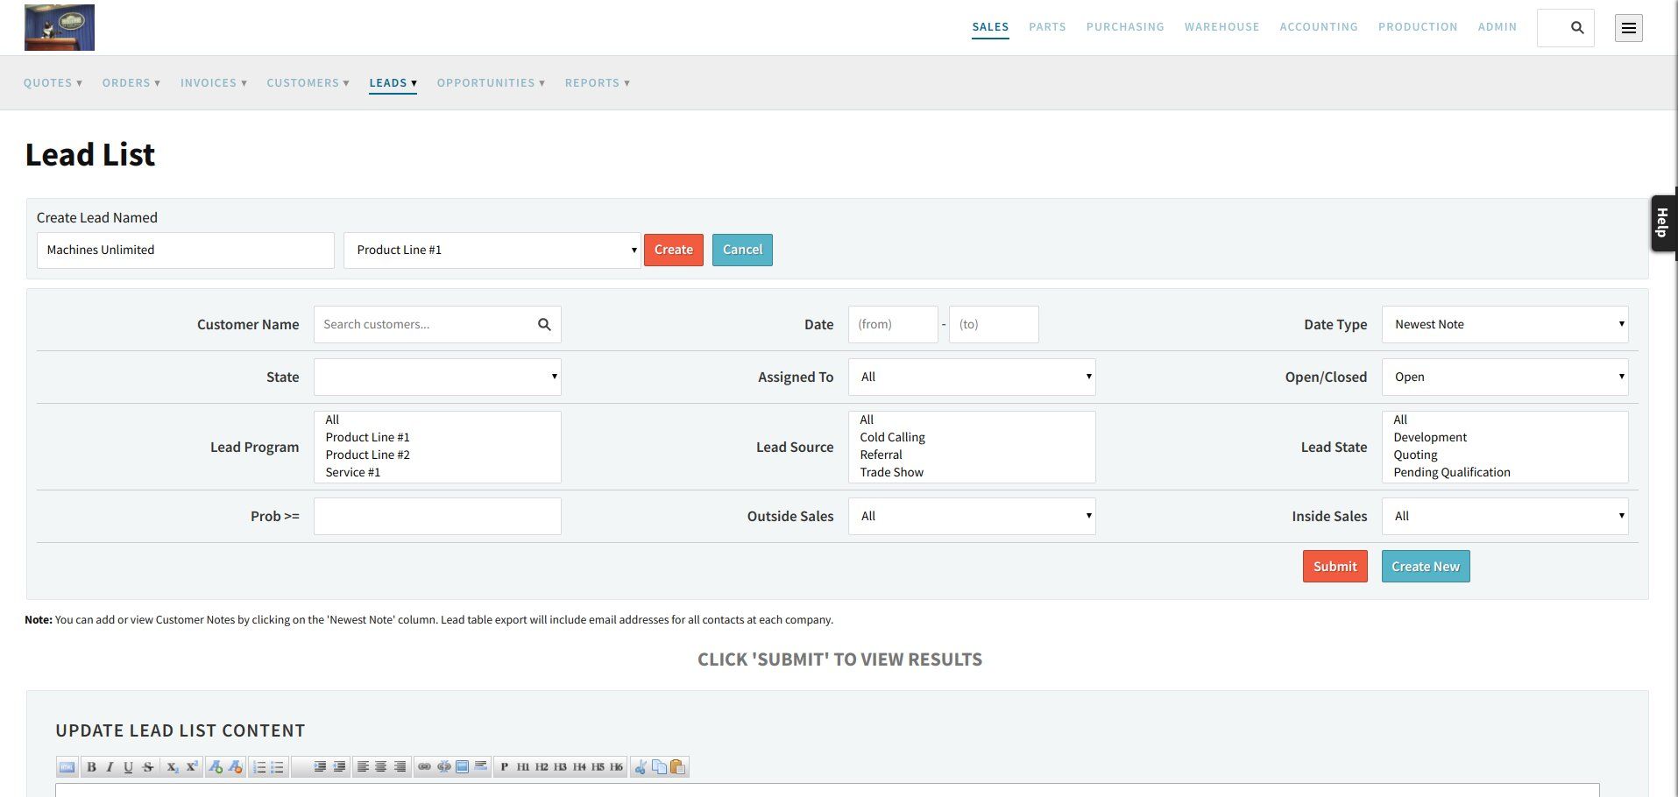Apply H1 heading style in editor
Screen dimensions: 1678x797
point(523,767)
